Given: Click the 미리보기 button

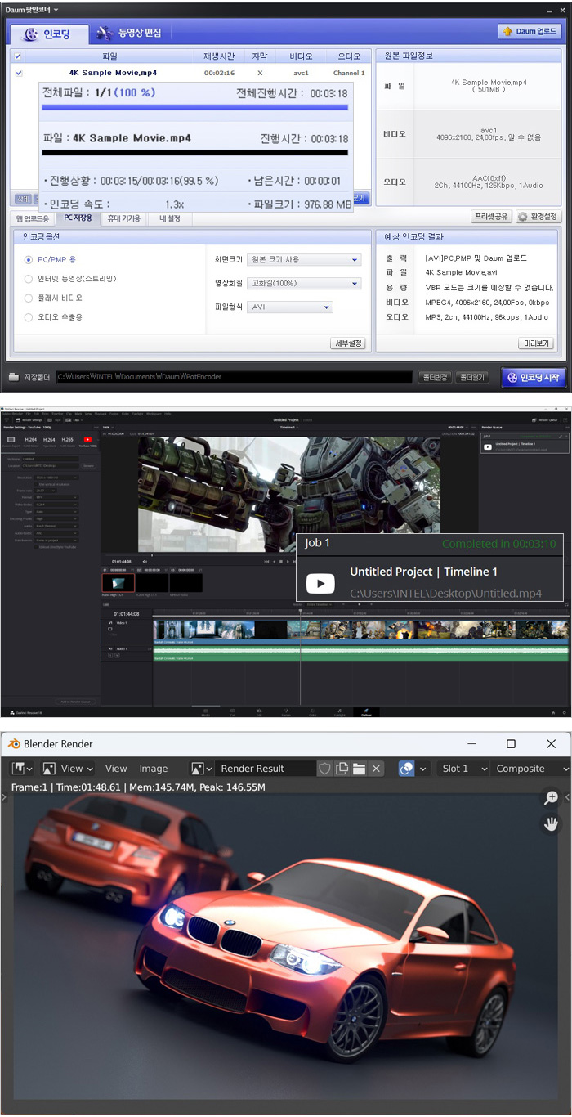Looking at the screenshot, I should coord(536,343).
